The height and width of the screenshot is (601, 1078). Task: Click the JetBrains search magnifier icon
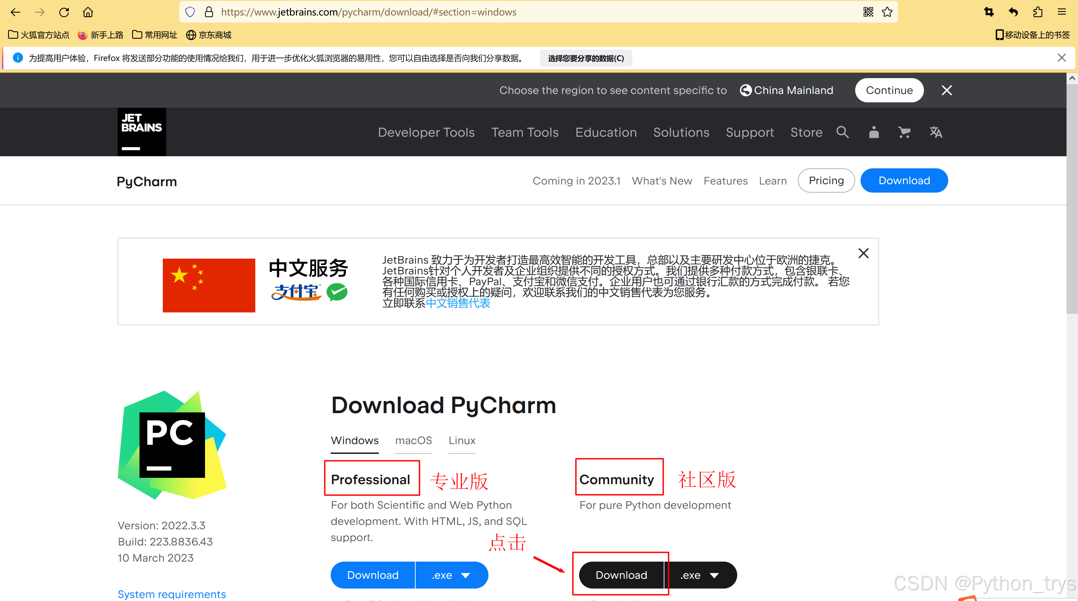(842, 132)
